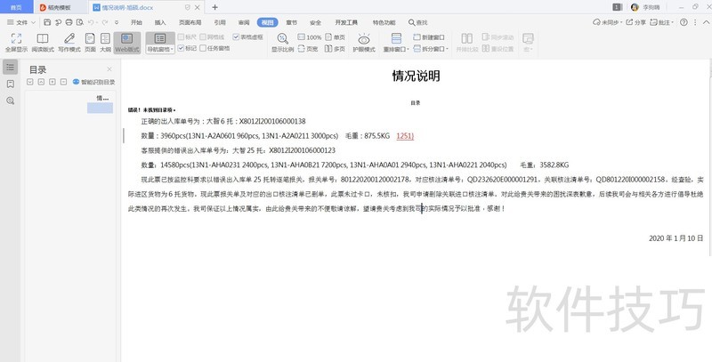Open the 插入 ribbon tab
712x362 pixels.
(160, 22)
